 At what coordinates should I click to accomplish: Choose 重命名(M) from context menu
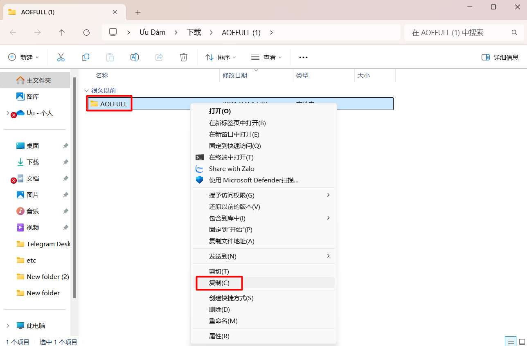point(263,321)
